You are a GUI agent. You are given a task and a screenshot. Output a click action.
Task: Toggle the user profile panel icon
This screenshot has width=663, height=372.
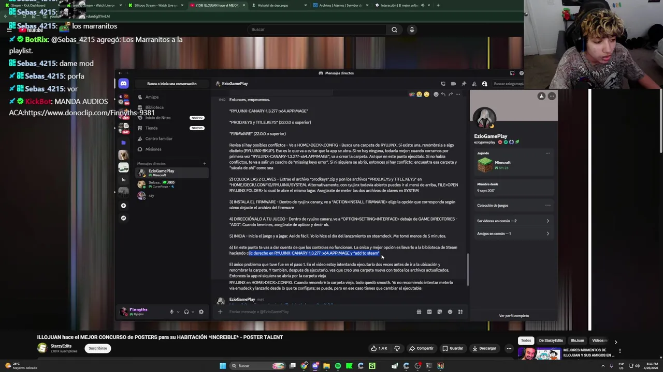(x=485, y=84)
